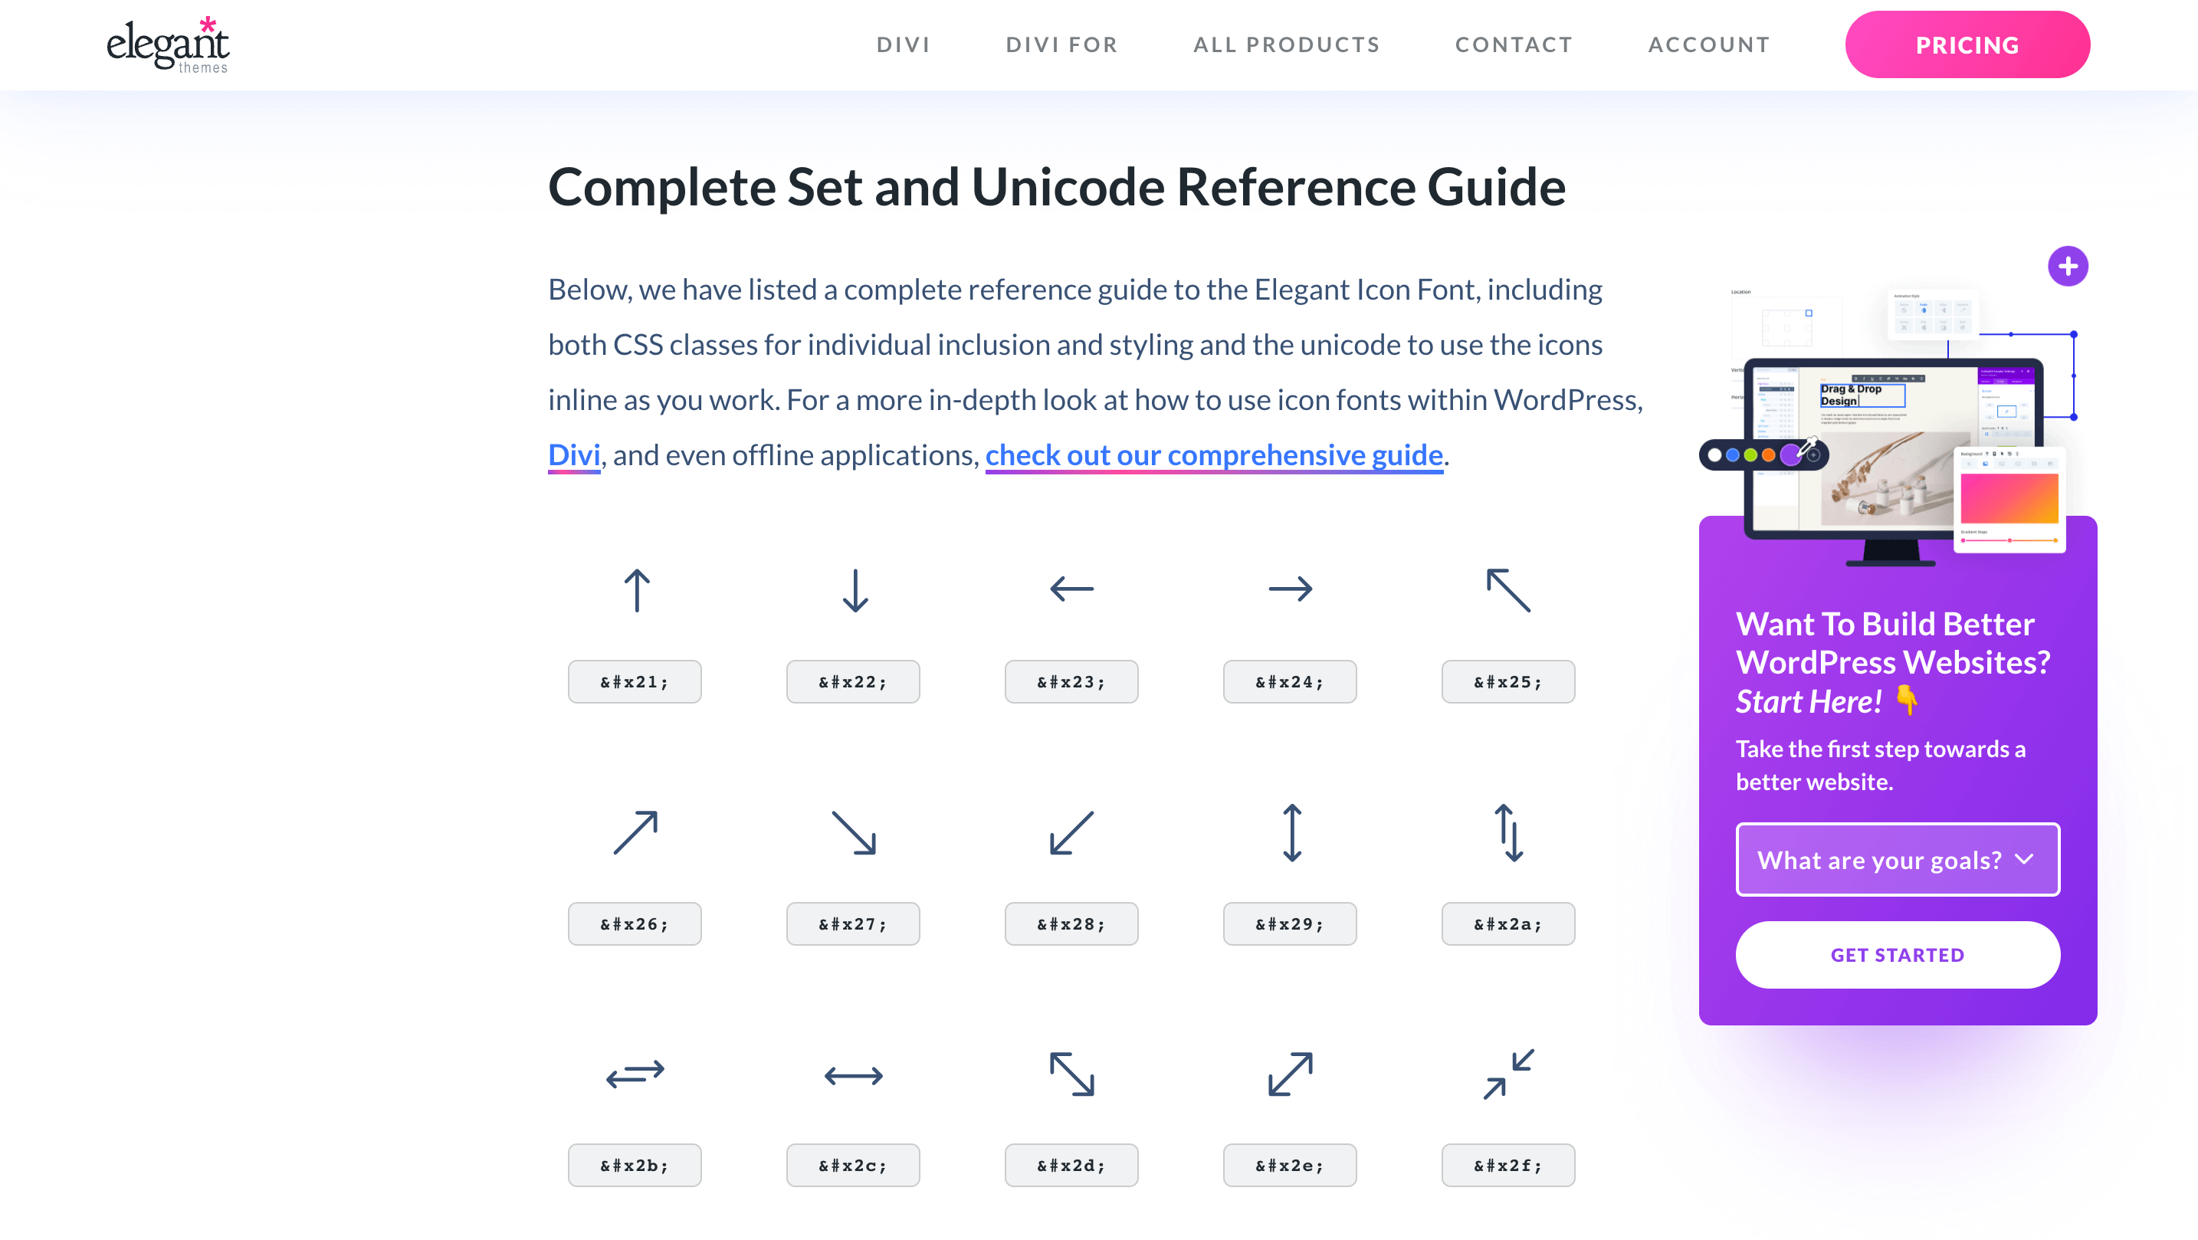Viewport: 2198px width, 1240px height.
Task: Click the double left-right arrow &#x2c;
Action: pyautogui.click(x=853, y=1075)
